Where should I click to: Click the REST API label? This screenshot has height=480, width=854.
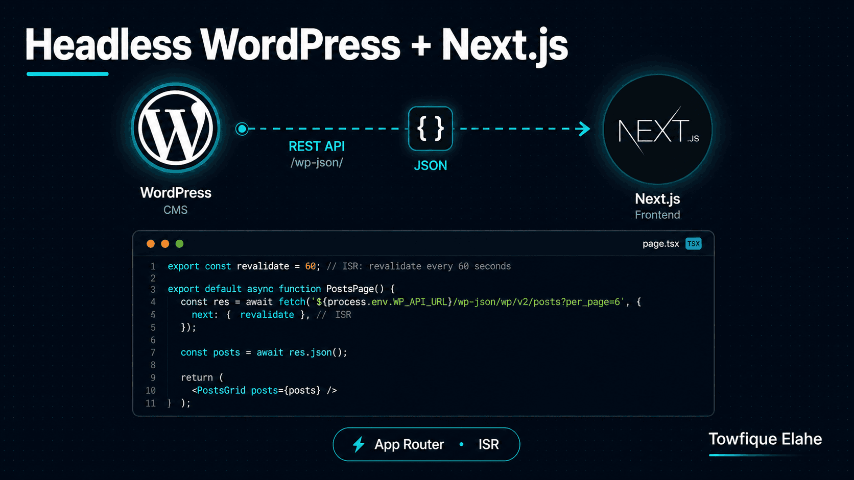click(317, 146)
